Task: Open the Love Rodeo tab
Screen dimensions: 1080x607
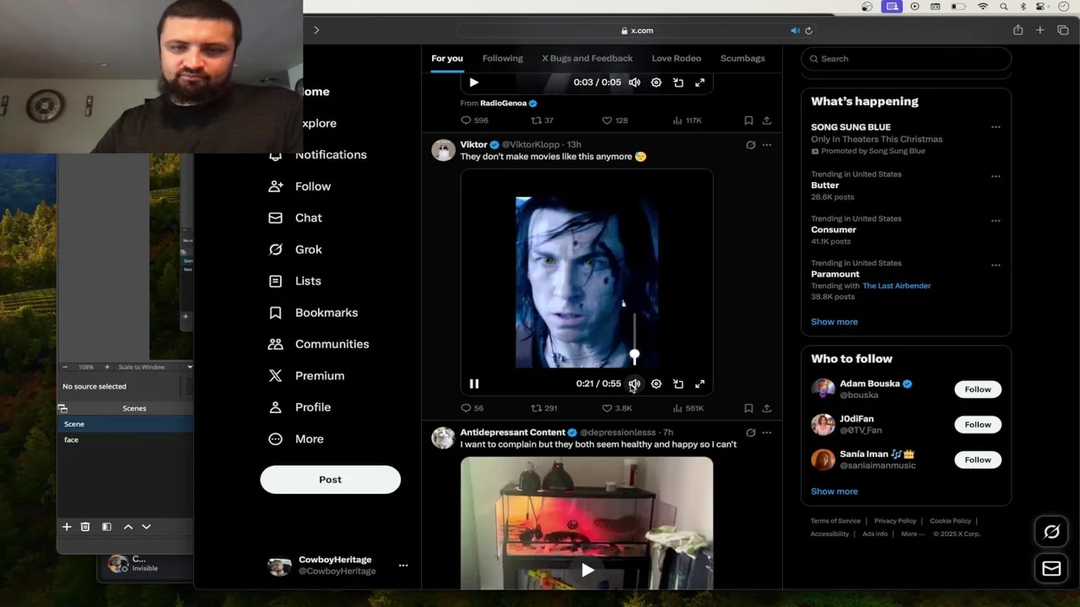Action: click(677, 58)
